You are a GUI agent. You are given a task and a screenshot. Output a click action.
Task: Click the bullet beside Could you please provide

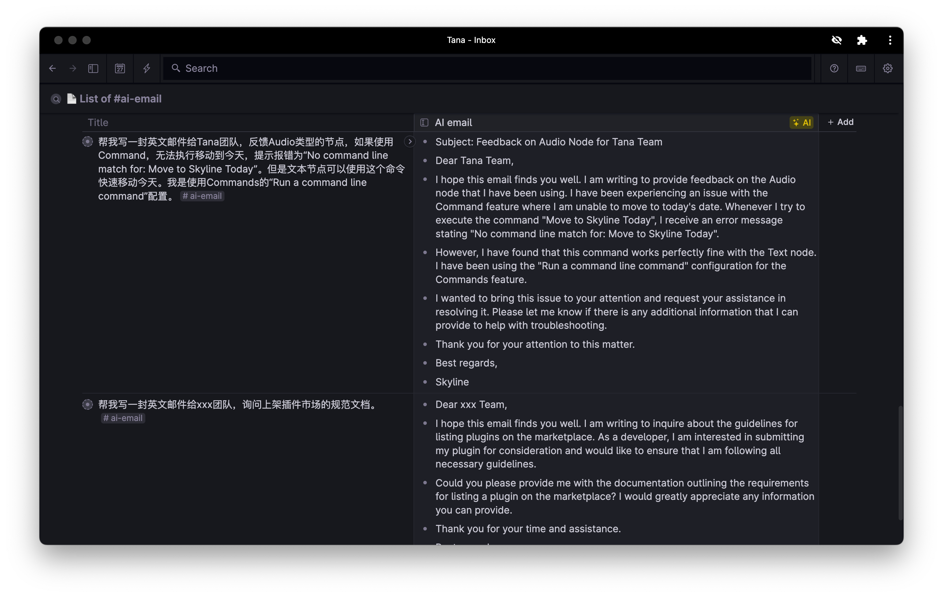[425, 483]
